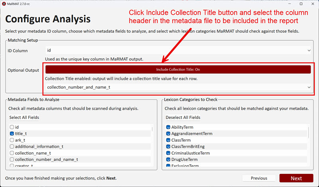Click 'Used as the unique key column' hint
The image size is (319, 187).
pyautogui.click(x=94, y=59)
